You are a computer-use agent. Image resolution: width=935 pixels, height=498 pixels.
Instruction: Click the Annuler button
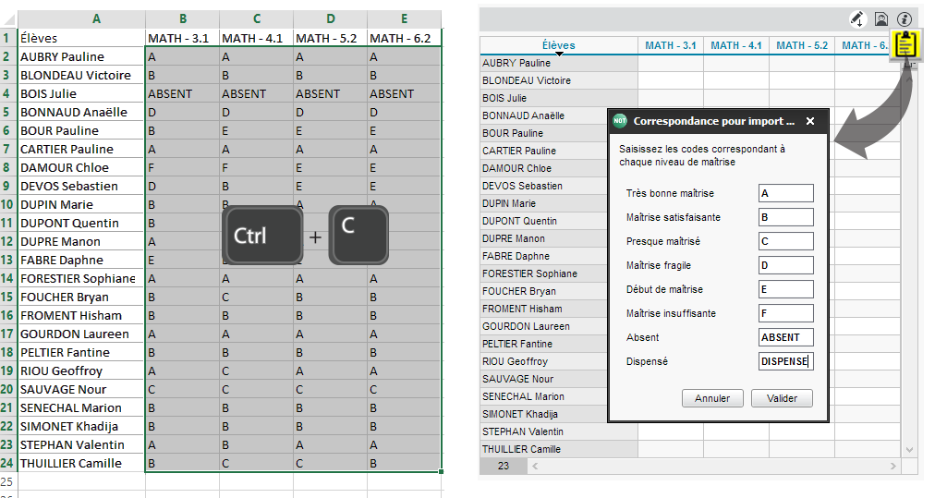[x=712, y=398]
